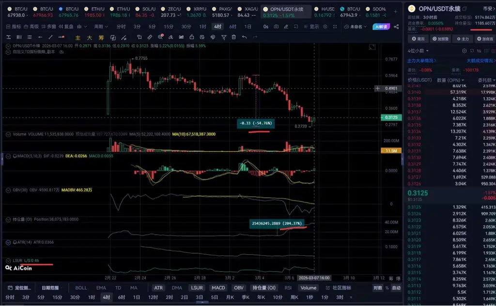496x306 pixels.
Task: Open chart settings hexagon icon in top toolbar
Action: 325,27
